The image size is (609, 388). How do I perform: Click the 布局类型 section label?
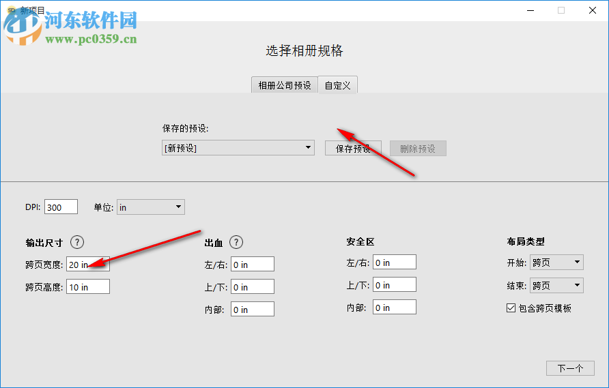click(526, 241)
